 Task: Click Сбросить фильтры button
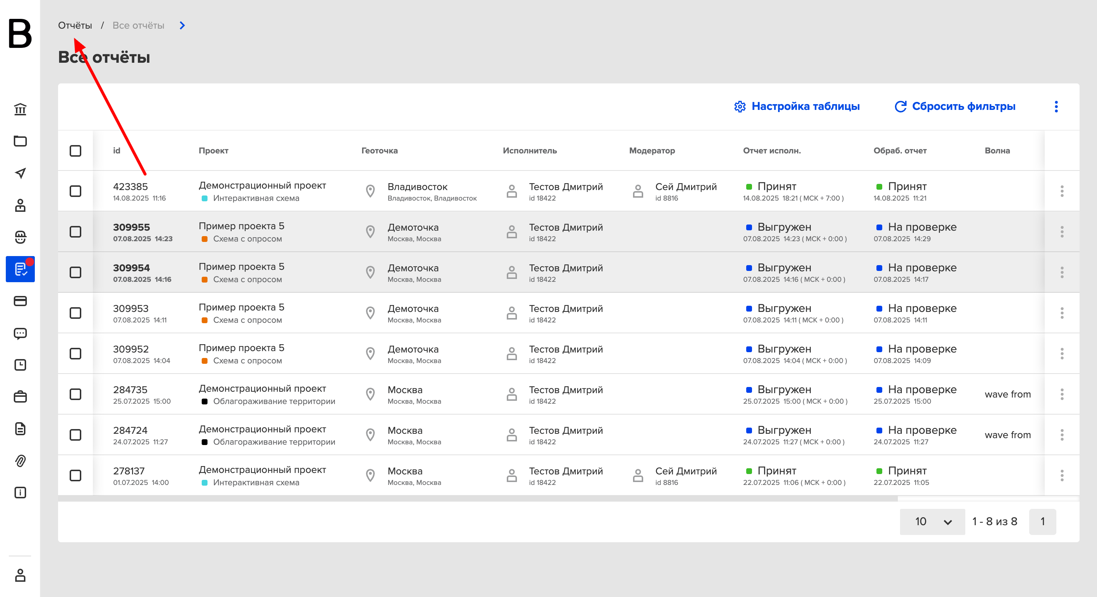(x=955, y=107)
